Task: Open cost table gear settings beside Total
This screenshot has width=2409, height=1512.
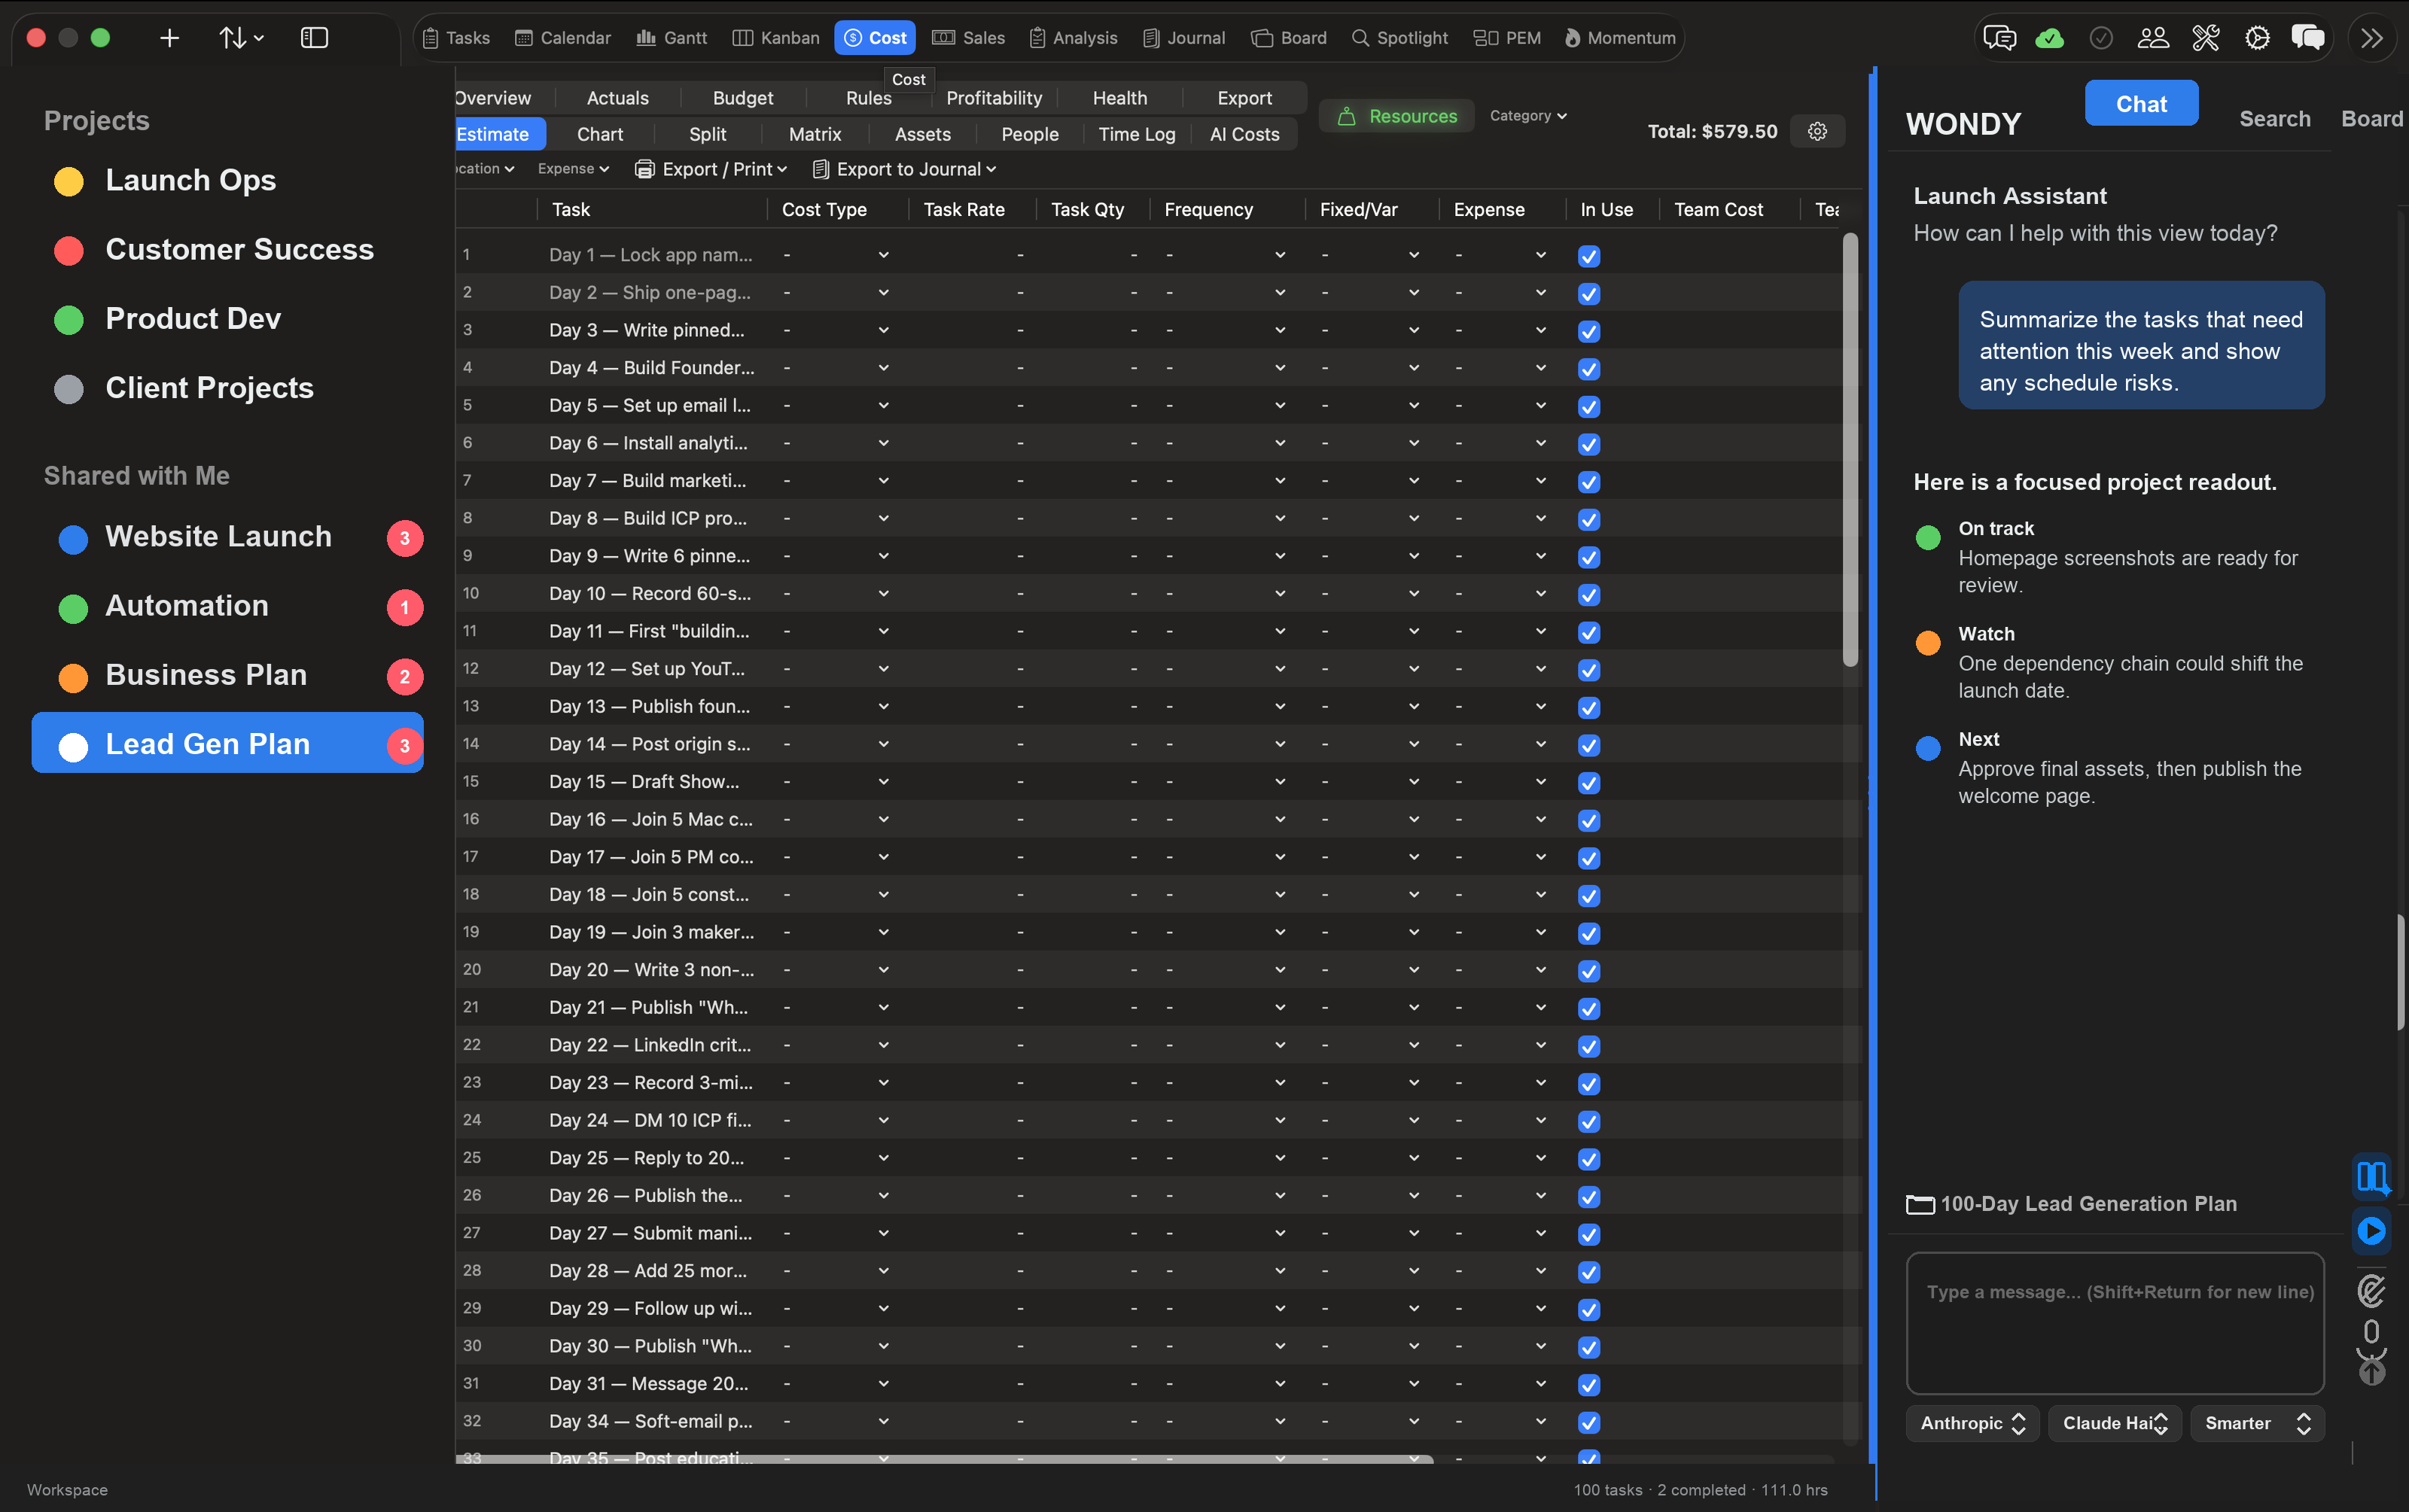Action: (x=1817, y=131)
